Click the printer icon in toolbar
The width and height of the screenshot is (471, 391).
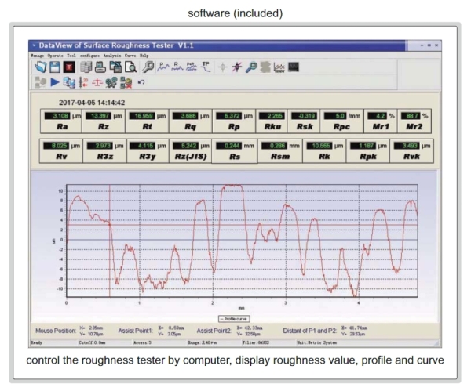pos(100,68)
